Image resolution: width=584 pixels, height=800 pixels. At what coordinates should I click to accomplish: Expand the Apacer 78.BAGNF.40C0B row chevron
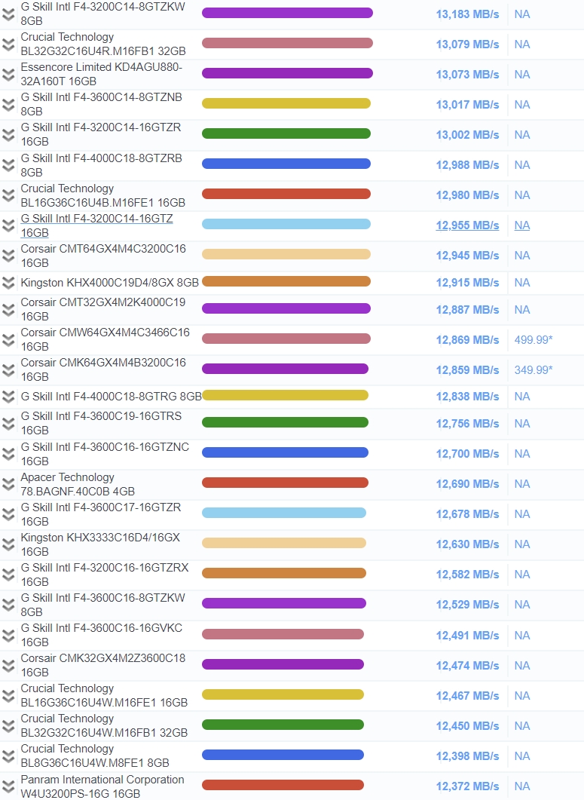coord(8,483)
